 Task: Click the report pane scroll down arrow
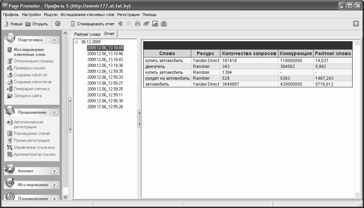[357, 195]
